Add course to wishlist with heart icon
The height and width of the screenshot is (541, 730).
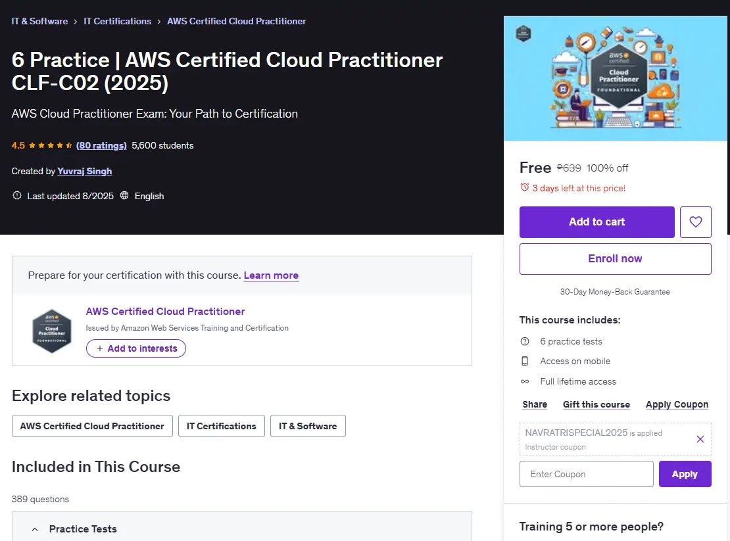(695, 222)
